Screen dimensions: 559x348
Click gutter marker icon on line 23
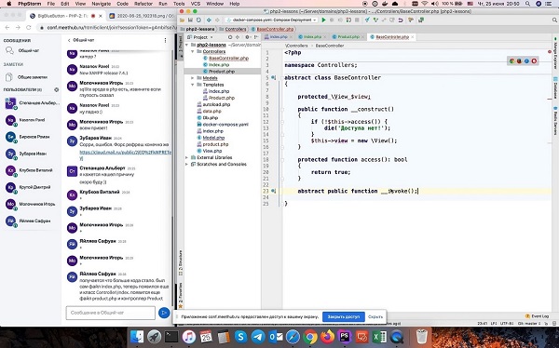(x=273, y=191)
